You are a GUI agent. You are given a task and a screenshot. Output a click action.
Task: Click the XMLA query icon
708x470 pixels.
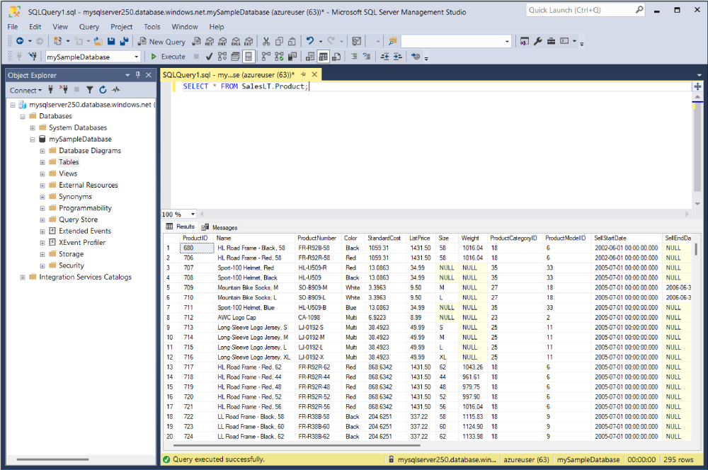[x=236, y=41]
